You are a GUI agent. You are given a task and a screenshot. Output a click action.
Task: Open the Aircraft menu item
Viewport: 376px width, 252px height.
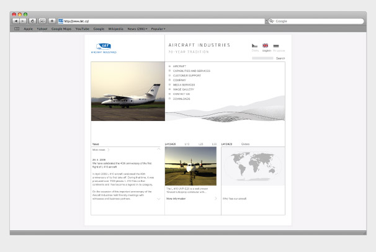tap(179, 65)
